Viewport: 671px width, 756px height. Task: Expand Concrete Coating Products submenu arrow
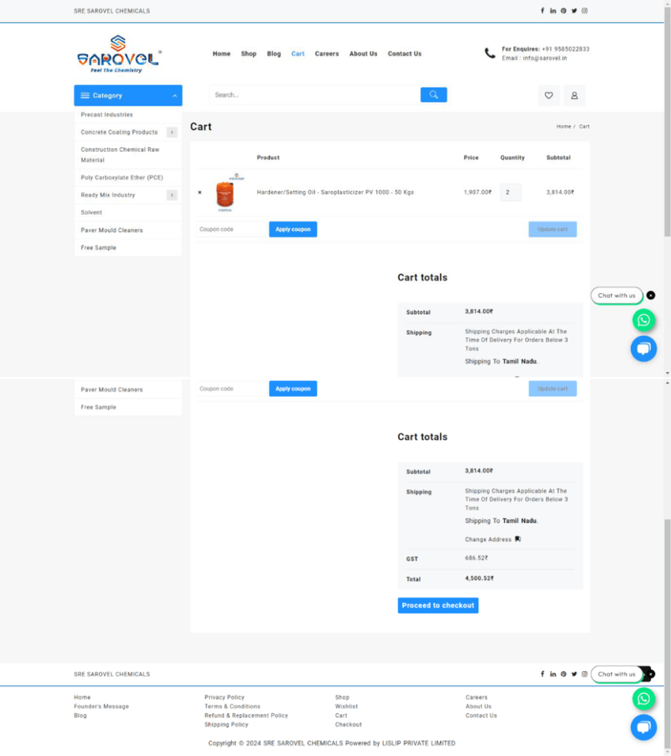click(x=172, y=132)
